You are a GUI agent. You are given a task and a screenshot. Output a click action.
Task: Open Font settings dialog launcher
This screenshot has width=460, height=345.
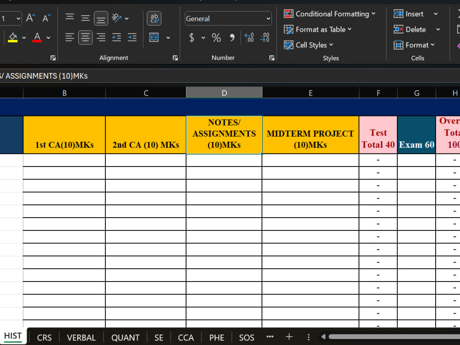point(53,58)
